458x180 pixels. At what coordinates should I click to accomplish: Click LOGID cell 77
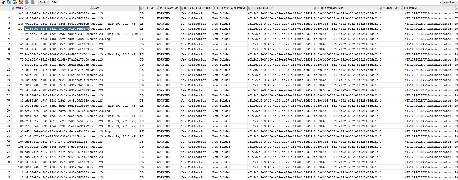pyautogui.click(x=17, y=85)
